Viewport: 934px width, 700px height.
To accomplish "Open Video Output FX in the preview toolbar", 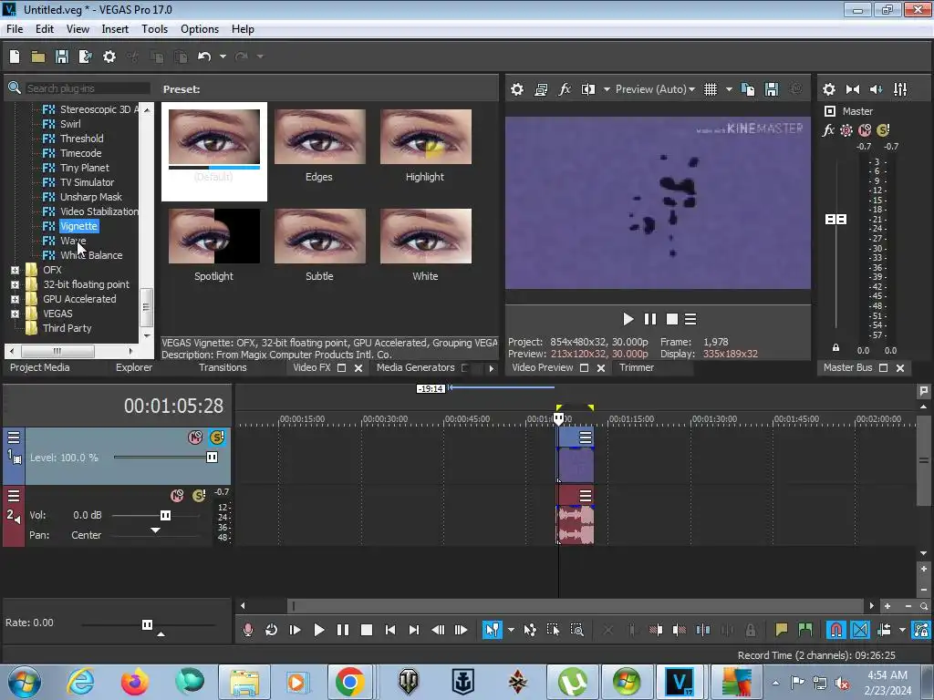I will [x=565, y=89].
